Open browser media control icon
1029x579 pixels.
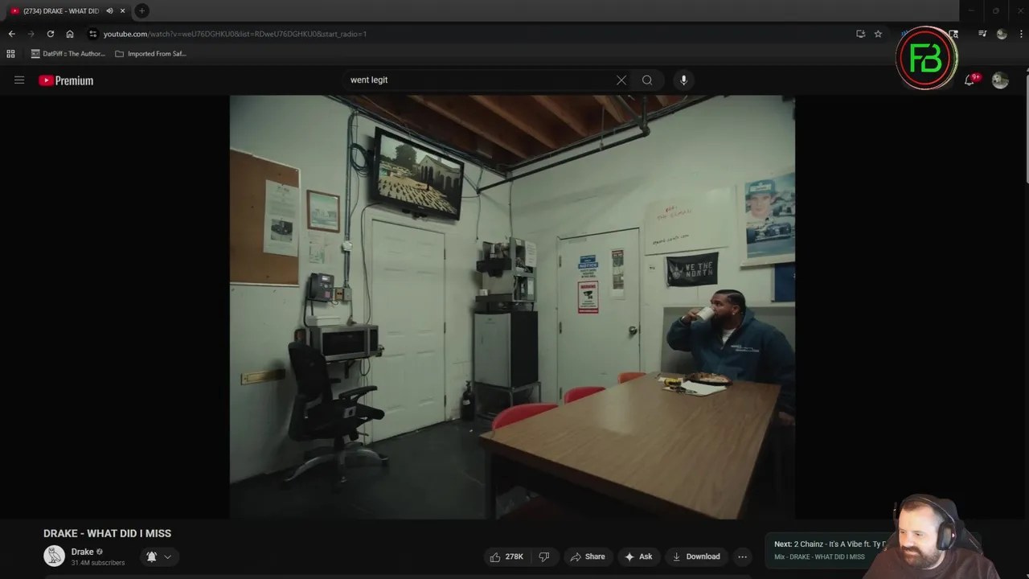[982, 34]
